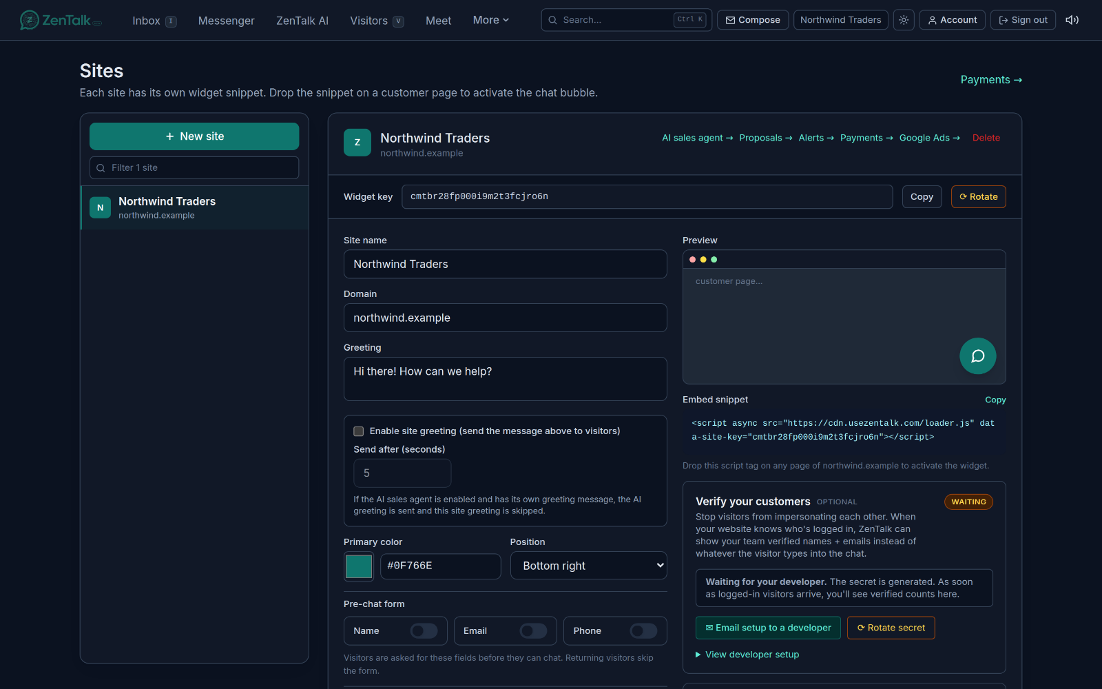
Task: Copy the widget key
Action: 922,196
